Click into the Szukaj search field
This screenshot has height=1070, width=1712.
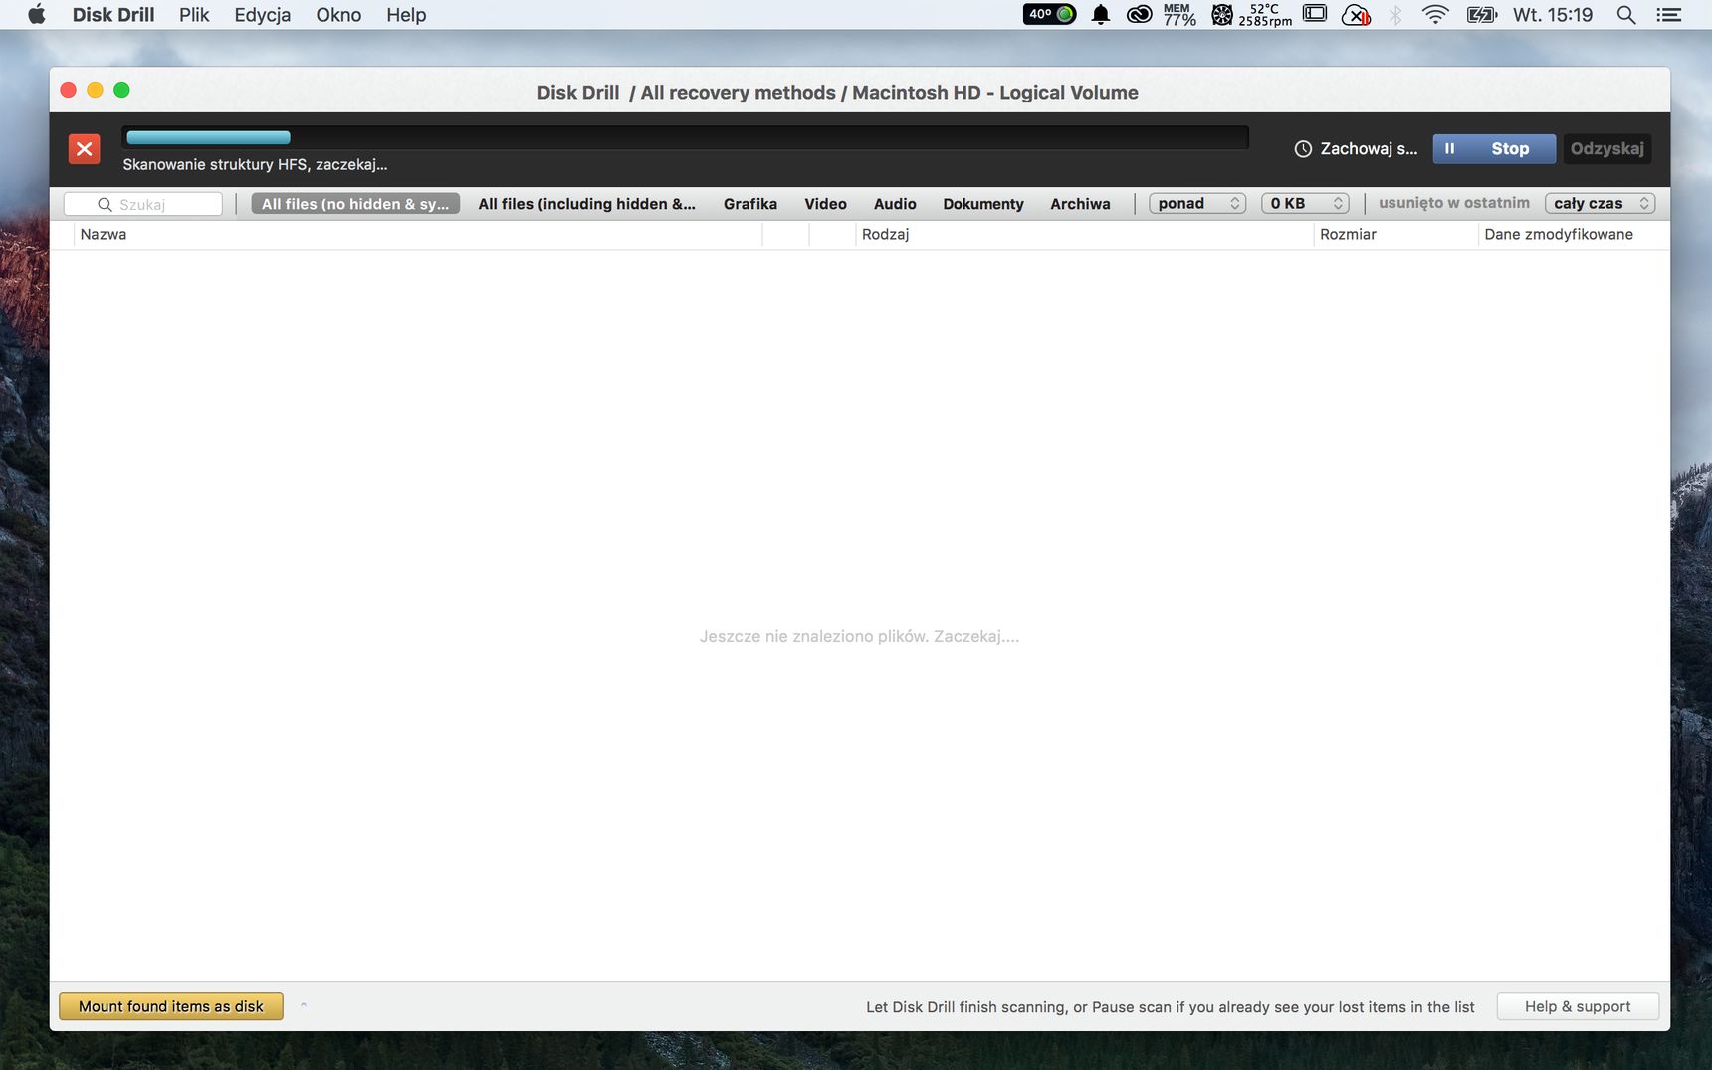tap(143, 204)
